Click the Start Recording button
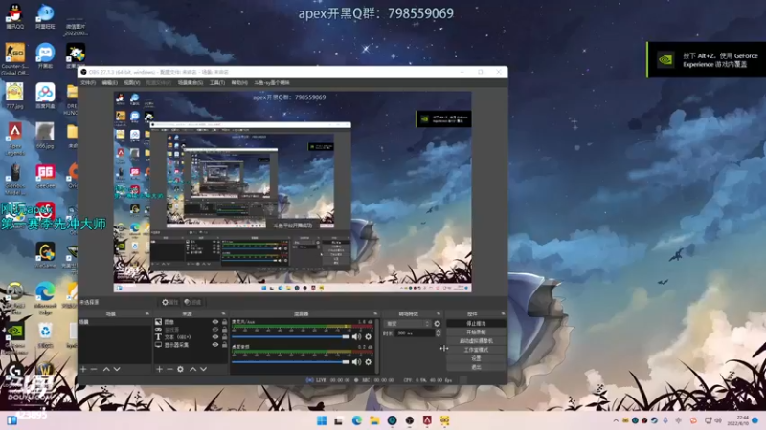766x430 pixels. [x=476, y=332]
